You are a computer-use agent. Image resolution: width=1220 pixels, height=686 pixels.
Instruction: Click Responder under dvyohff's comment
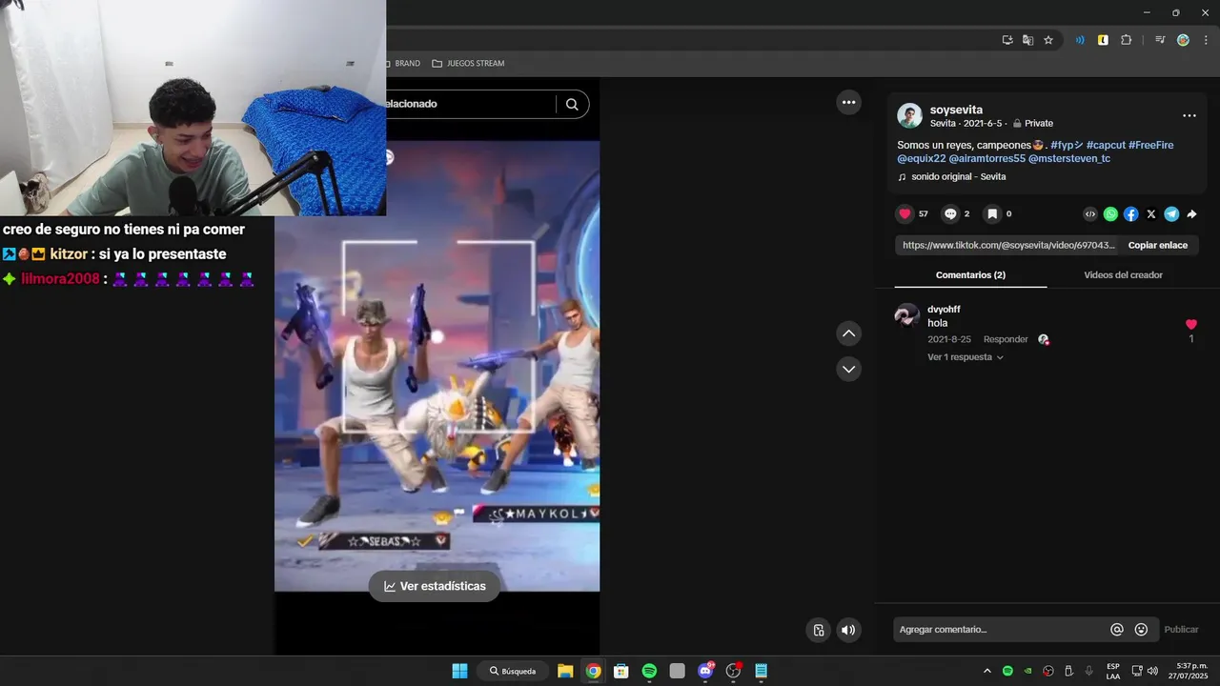click(1006, 339)
